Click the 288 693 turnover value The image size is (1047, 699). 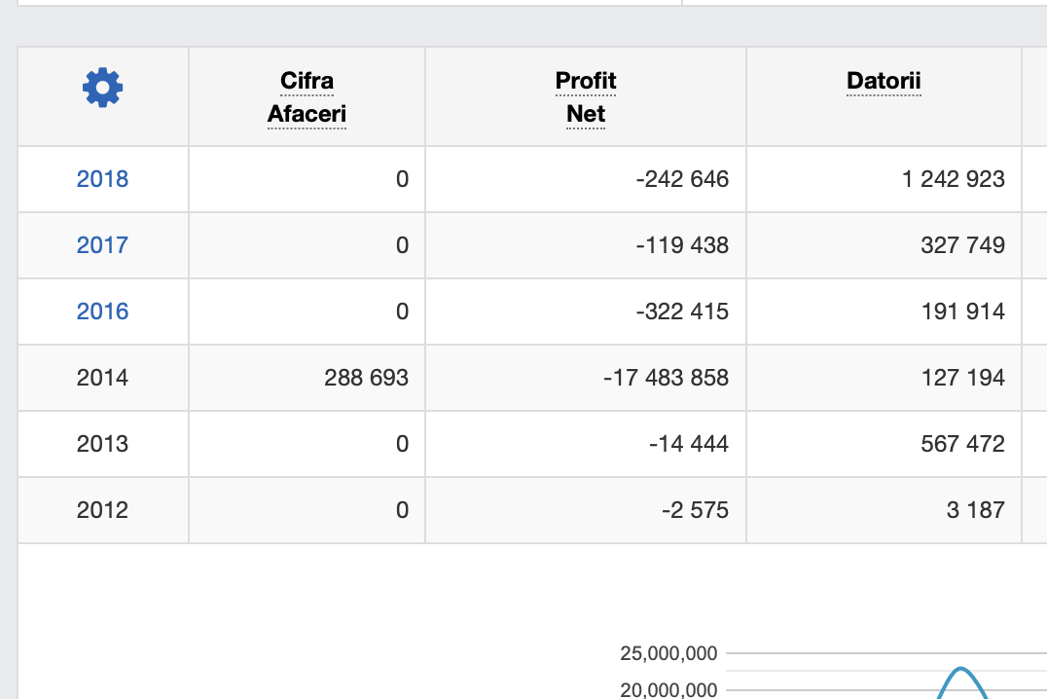coord(366,378)
